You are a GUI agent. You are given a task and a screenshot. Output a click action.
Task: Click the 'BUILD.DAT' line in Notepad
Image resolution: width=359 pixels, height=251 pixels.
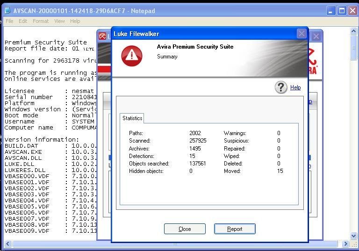point(50,146)
